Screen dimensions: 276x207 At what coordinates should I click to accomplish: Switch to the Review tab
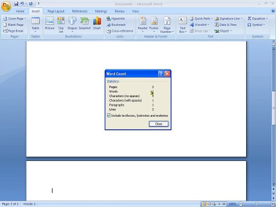tap(120, 11)
